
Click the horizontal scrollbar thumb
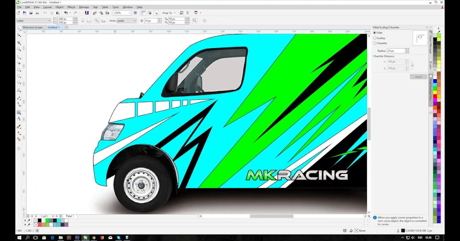click(x=272, y=216)
